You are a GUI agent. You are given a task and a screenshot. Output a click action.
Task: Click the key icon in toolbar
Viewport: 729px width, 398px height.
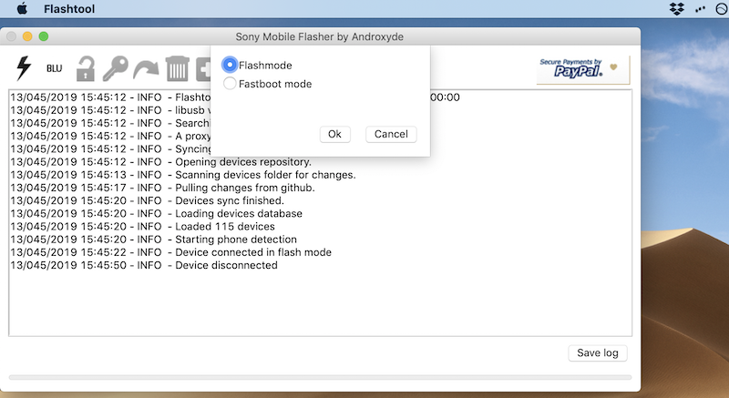pyautogui.click(x=116, y=69)
